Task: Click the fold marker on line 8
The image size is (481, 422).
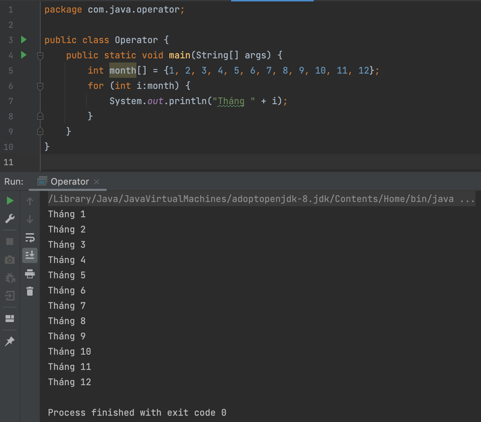Action: coord(40,115)
